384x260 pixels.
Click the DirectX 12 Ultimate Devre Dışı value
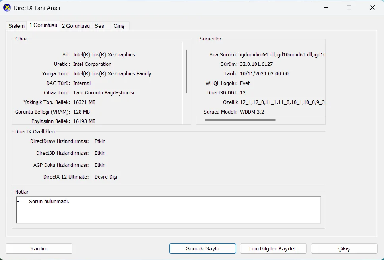click(106, 177)
